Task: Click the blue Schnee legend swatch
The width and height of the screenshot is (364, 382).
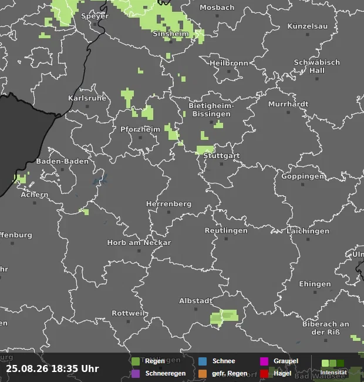Action: (203, 361)
